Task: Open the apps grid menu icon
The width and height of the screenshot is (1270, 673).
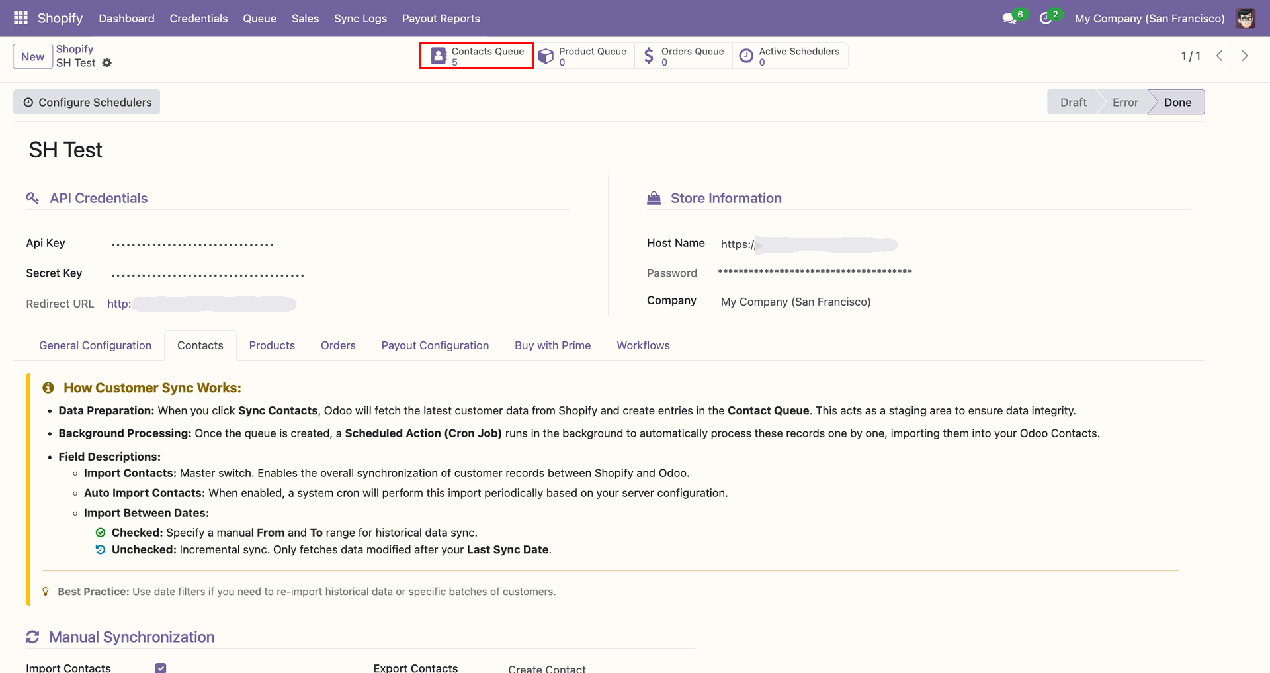Action: (x=21, y=18)
